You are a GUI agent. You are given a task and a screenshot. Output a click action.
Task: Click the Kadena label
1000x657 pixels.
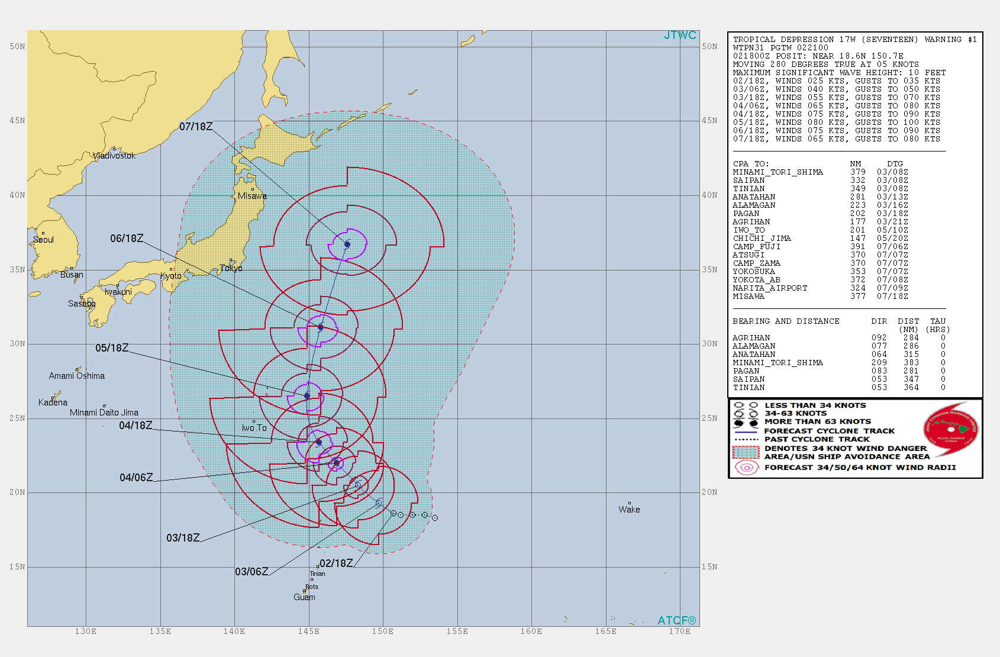[x=53, y=402]
